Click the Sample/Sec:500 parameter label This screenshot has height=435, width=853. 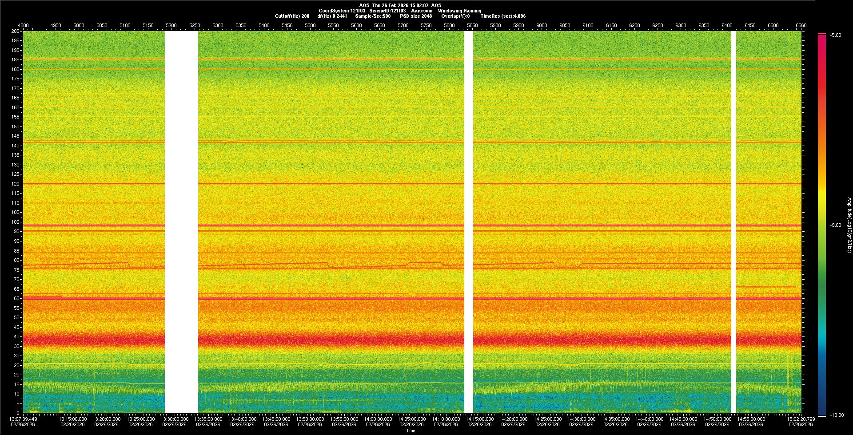373,16
